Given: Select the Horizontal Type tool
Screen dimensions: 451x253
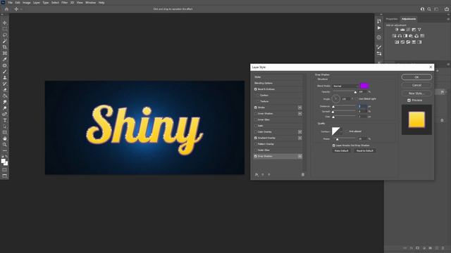Looking at the screenshot, I should click(5, 120).
